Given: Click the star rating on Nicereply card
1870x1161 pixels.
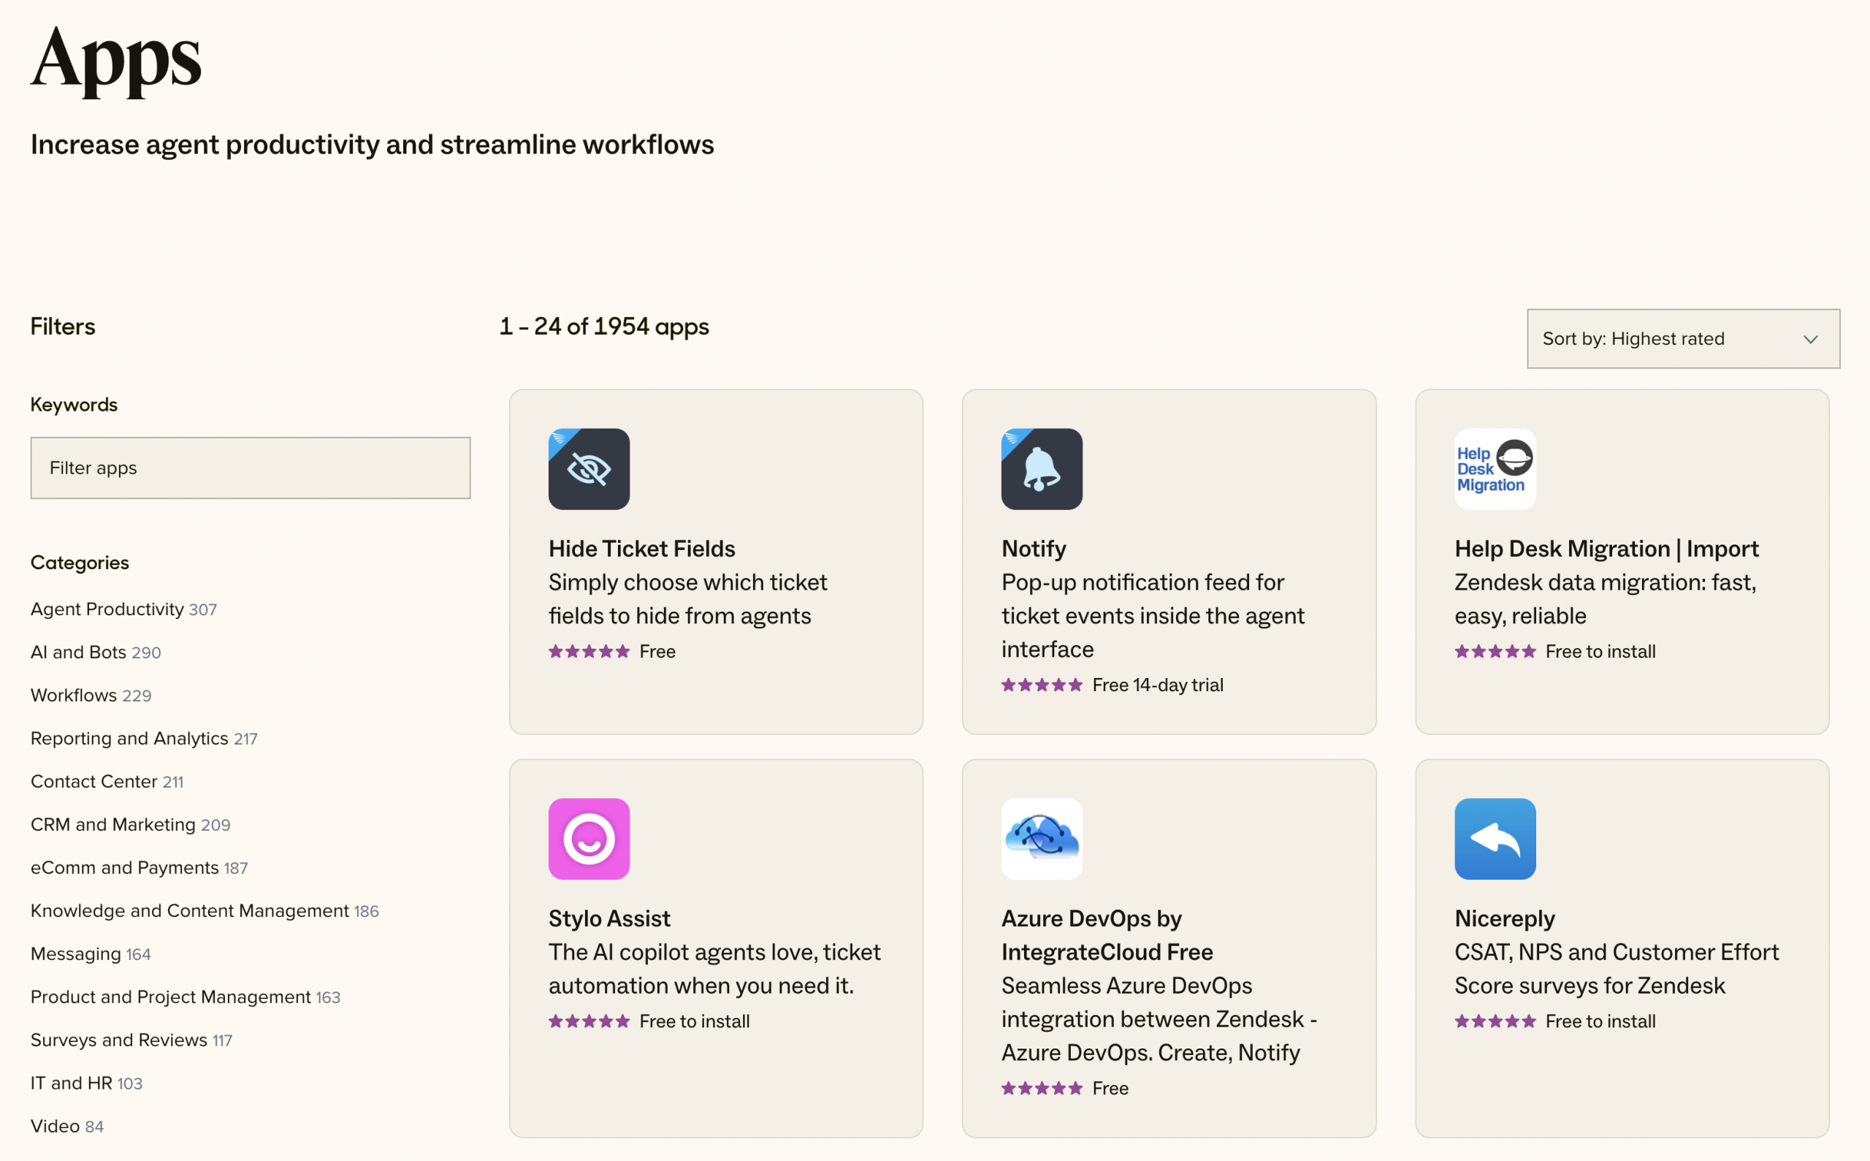Looking at the screenshot, I should pos(1495,1021).
